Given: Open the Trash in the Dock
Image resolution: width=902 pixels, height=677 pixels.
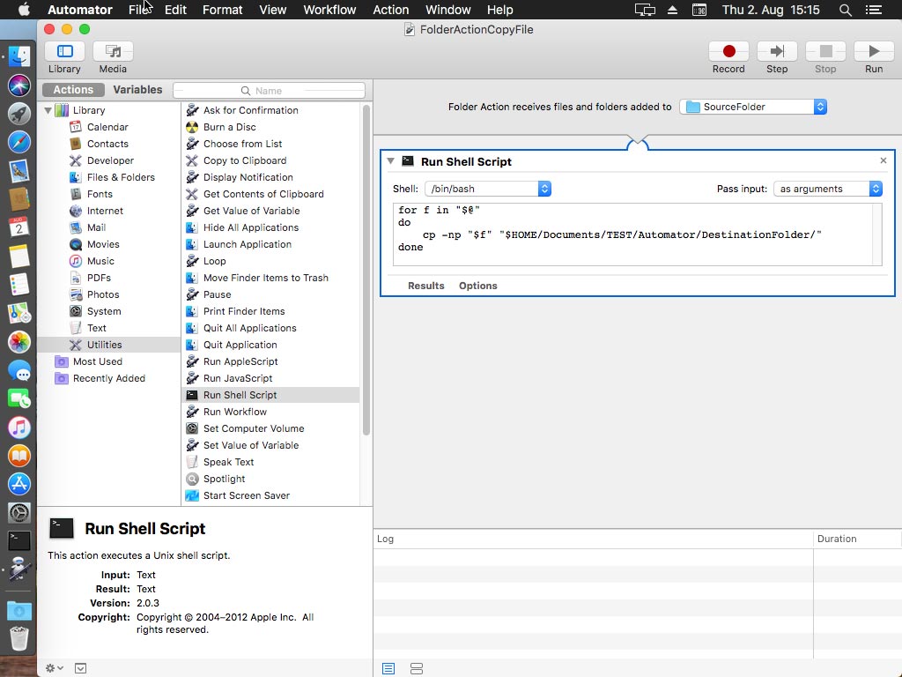Looking at the screenshot, I should click(19, 638).
